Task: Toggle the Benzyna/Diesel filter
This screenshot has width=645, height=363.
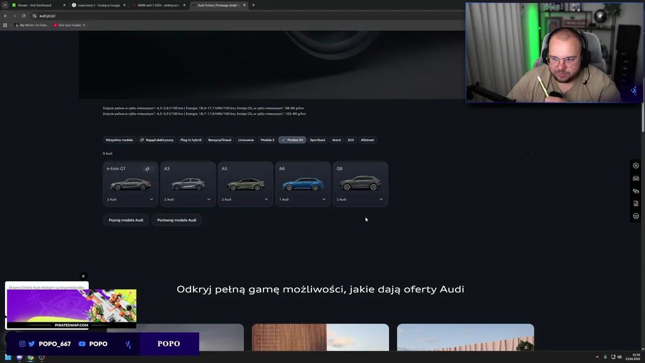Action: point(220,140)
